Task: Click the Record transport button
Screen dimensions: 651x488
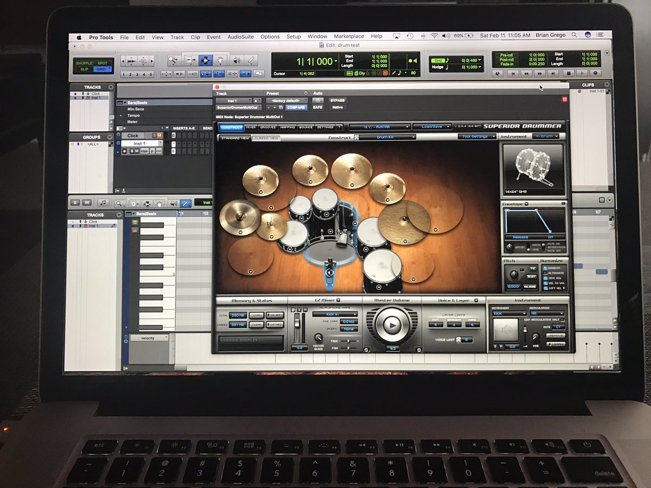Action: coord(595,73)
